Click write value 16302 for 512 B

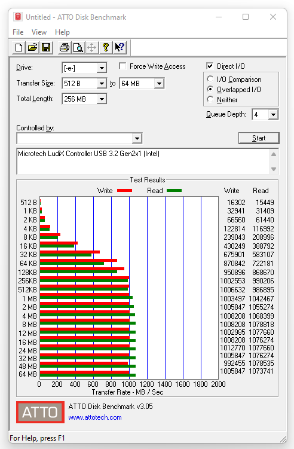coord(236,203)
